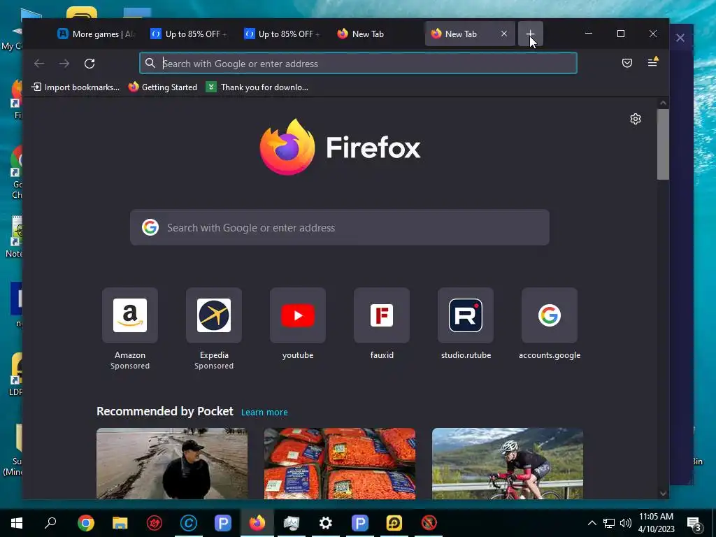Open the yellow LDPlayer taskbar icon
The height and width of the screenshot is (537, 716).
(x=394, y=523)
